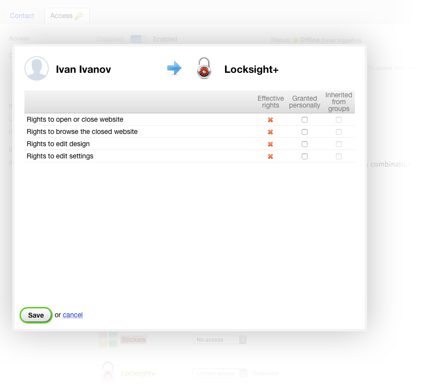Screen dimensions: 433x391
Task: Click the 'Granted personally' column header
Action: [x=305, y=102]
